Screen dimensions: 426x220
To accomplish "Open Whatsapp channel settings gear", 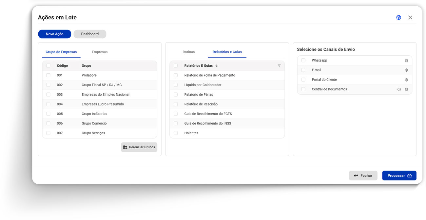I will pos(406,61).
